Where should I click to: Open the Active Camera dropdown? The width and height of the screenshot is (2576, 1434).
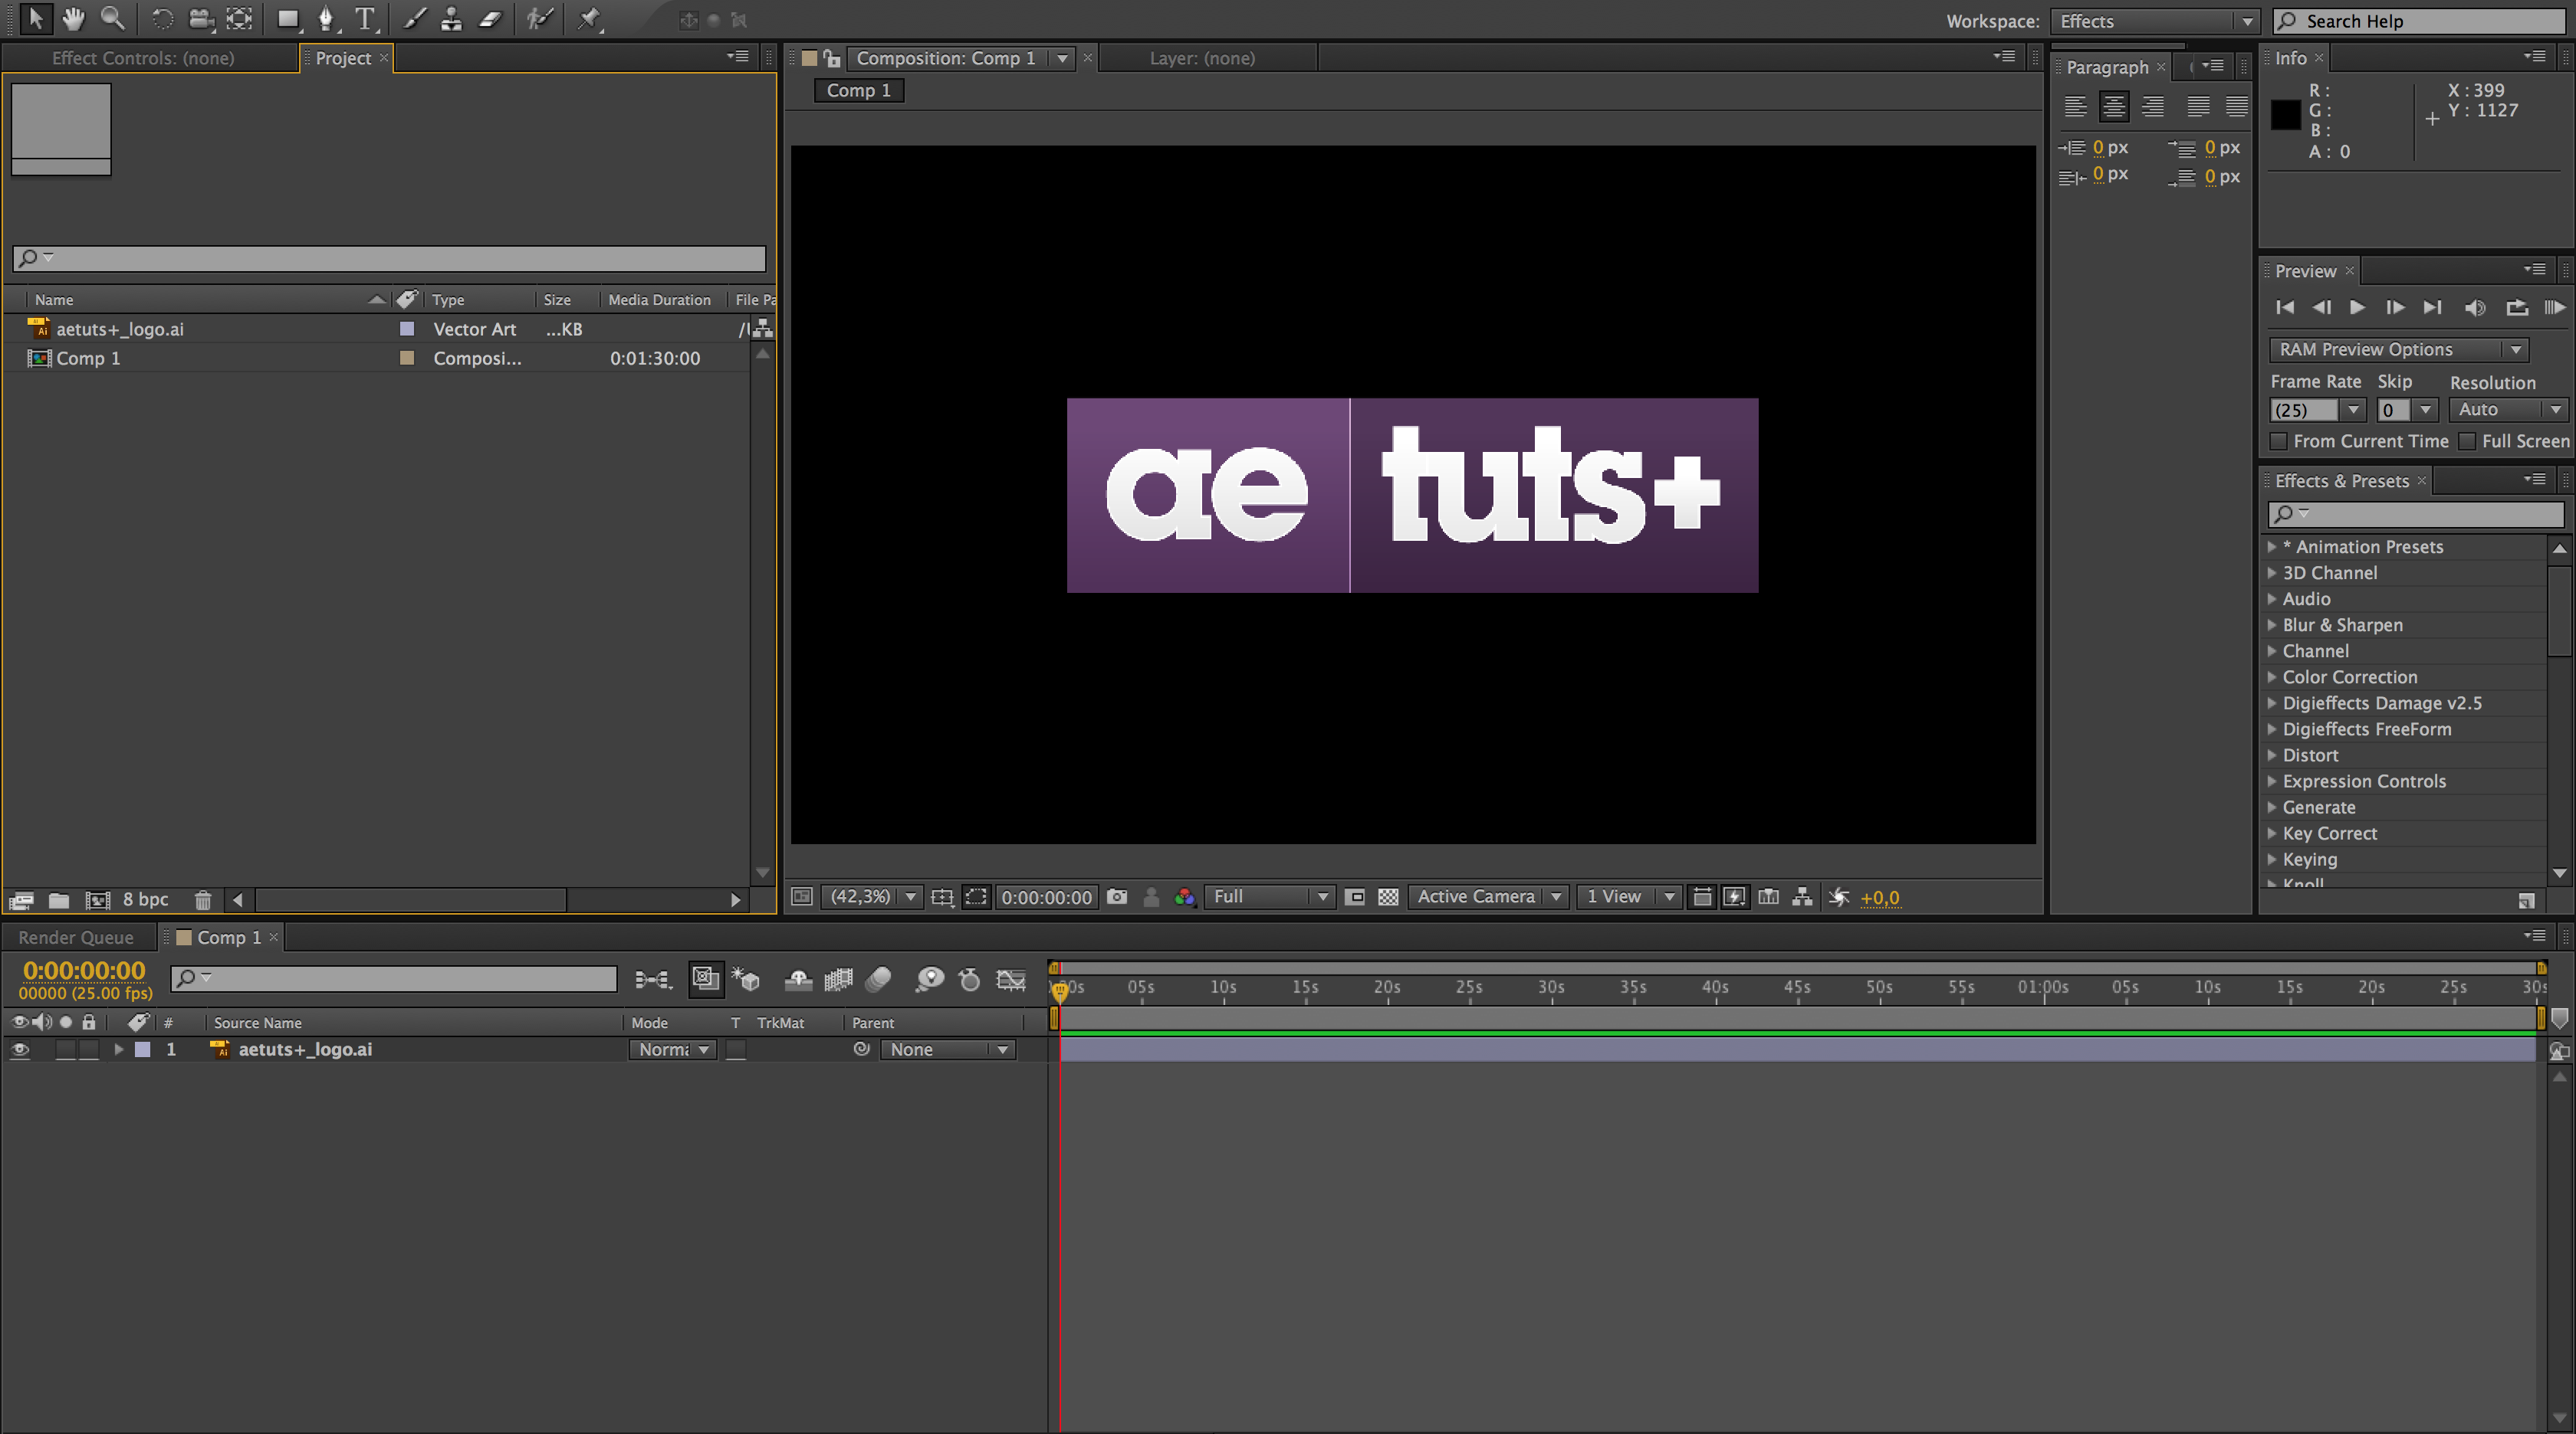pos(1487,896)
